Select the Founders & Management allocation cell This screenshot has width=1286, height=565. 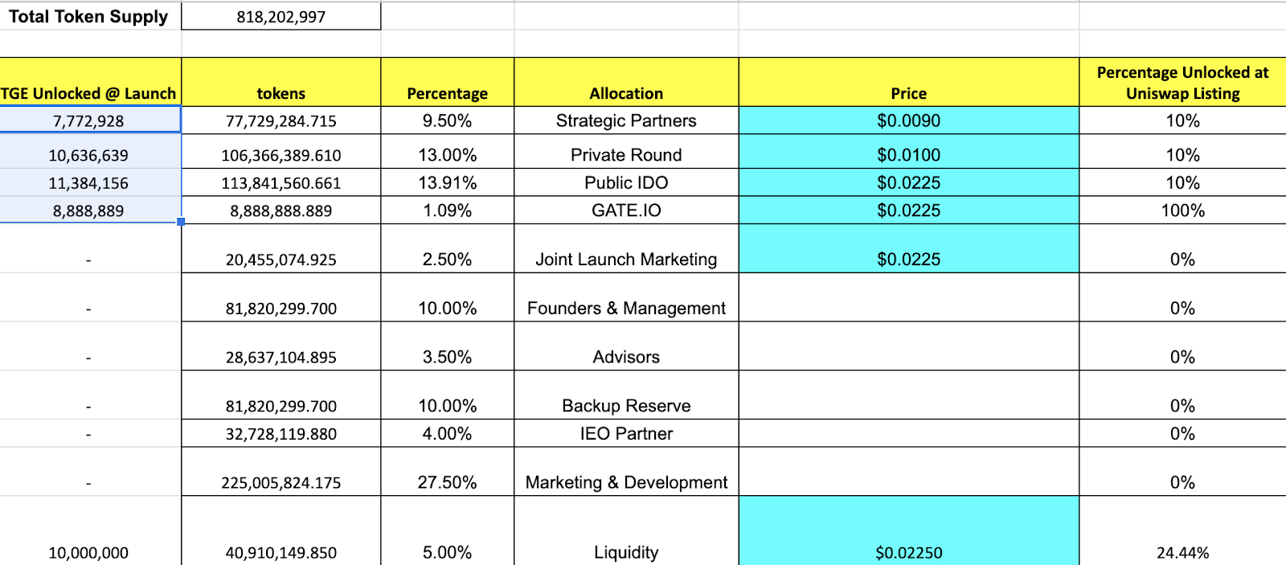[x=626, y=308]
